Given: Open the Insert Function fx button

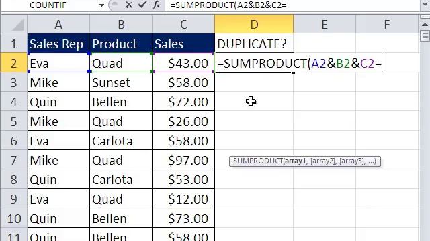Looking at the screenshot, I should point(157,5).
